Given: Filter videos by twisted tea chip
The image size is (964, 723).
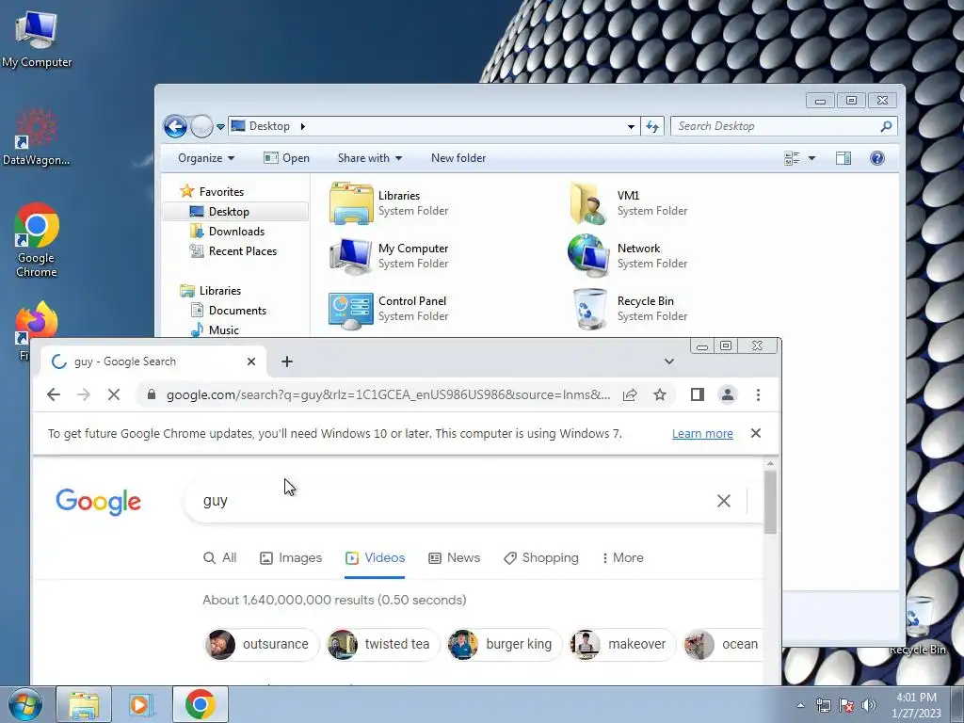Looking at the screenshot, I should pos(382,644).
